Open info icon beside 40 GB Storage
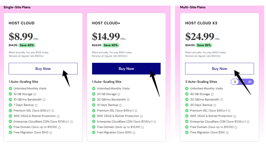Screen dimensions: 266x145 [x=212, y=94]
